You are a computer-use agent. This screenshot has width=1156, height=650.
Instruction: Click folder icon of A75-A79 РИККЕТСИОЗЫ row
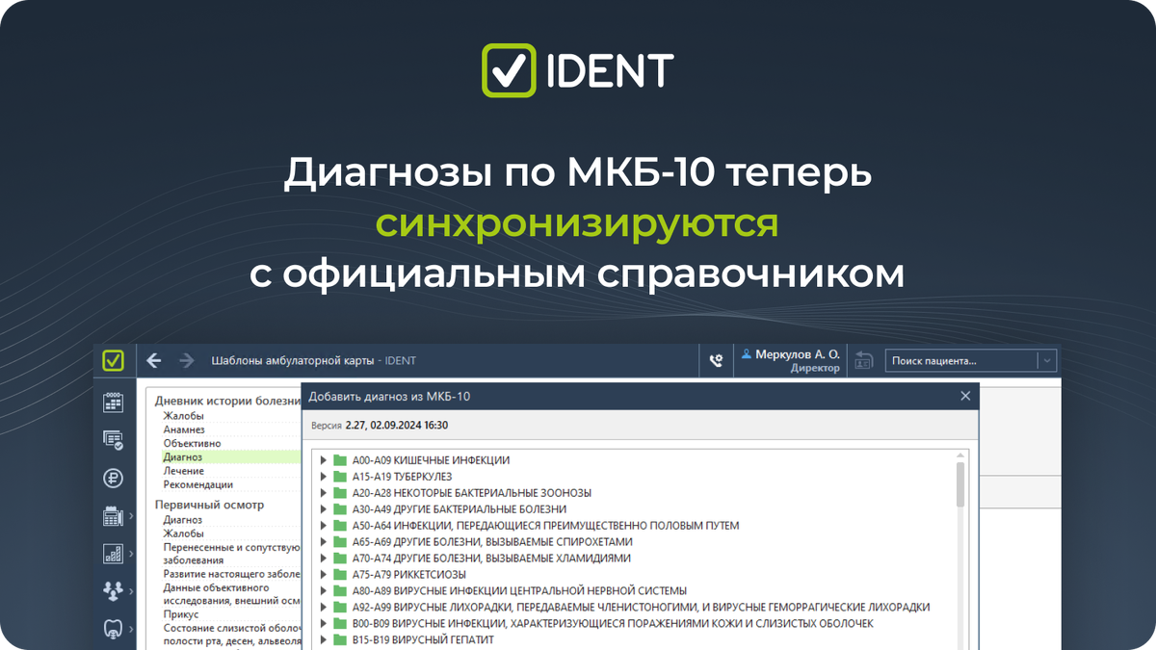[339, 575]
